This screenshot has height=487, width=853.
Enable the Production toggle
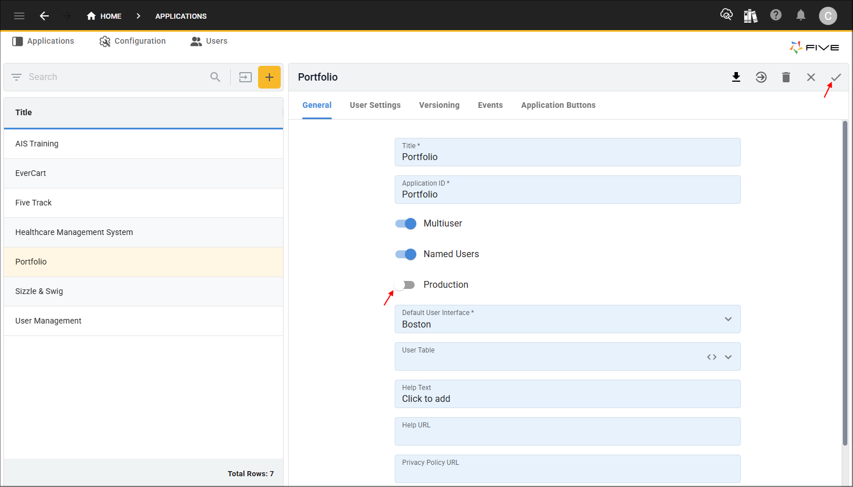[405, 285]
